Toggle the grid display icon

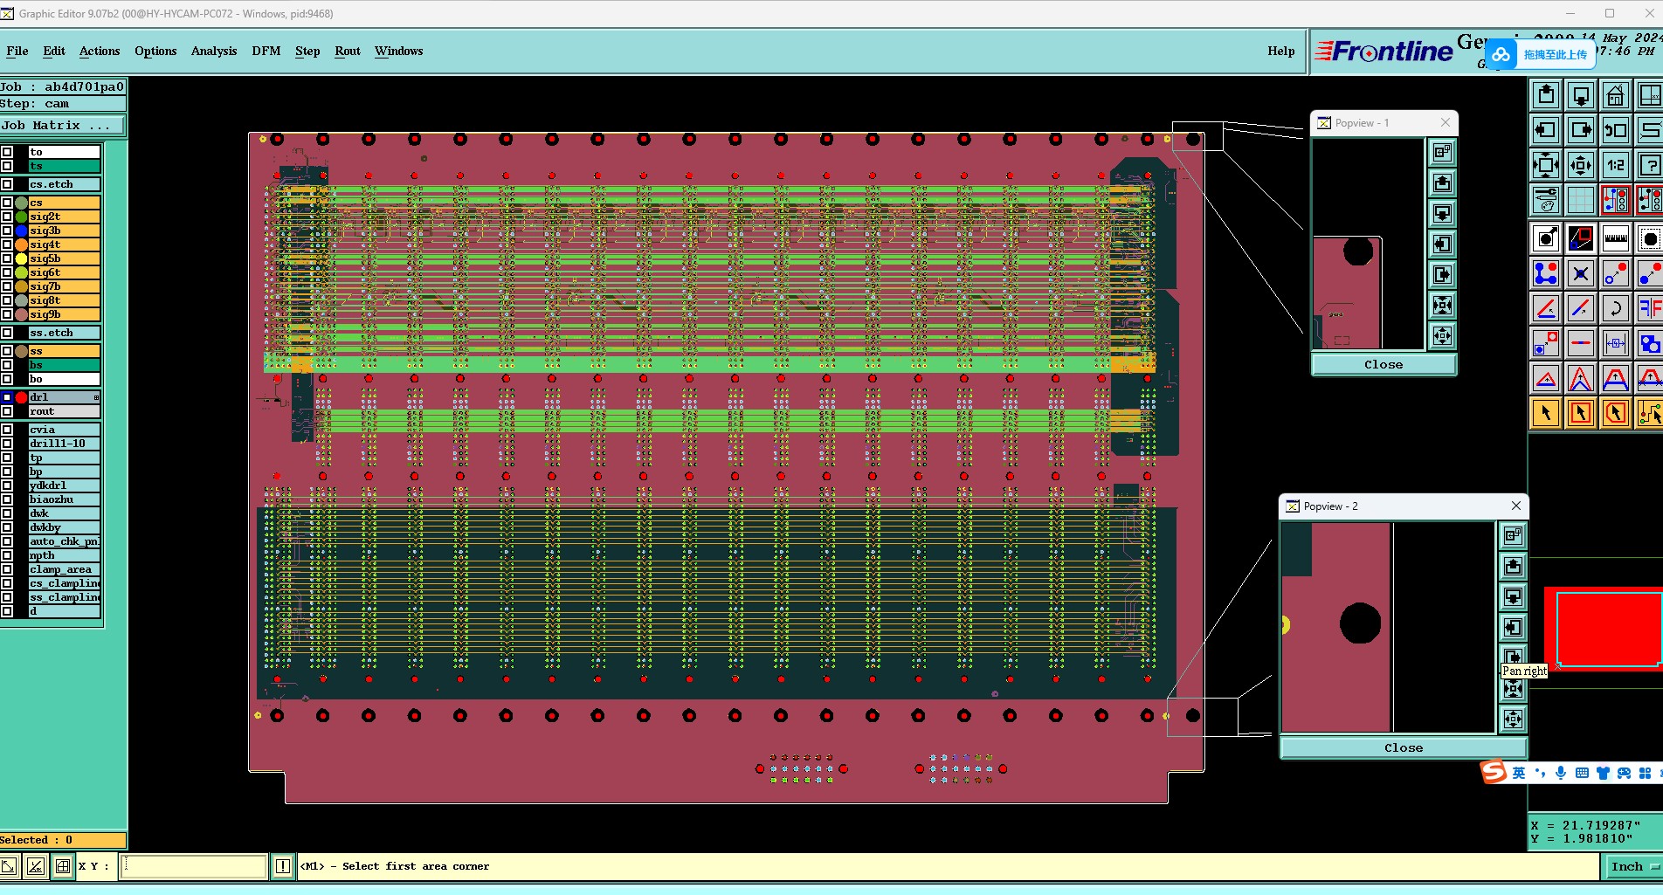click(1581, 200)
